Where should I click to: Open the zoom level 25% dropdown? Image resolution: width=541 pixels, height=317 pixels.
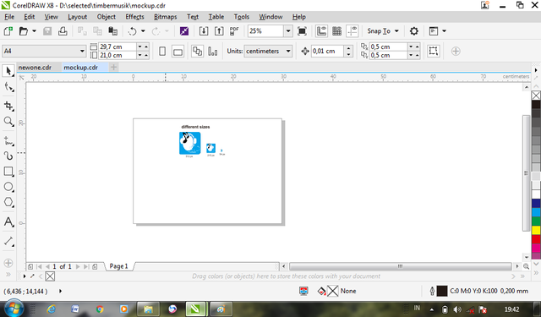288,31
